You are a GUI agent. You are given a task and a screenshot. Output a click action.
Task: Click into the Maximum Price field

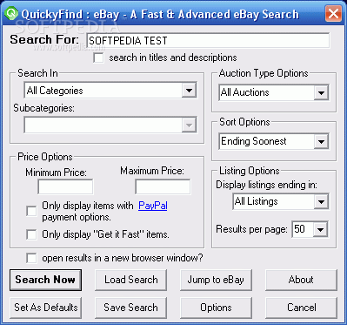pyautogui.click(x=163, y=186)
